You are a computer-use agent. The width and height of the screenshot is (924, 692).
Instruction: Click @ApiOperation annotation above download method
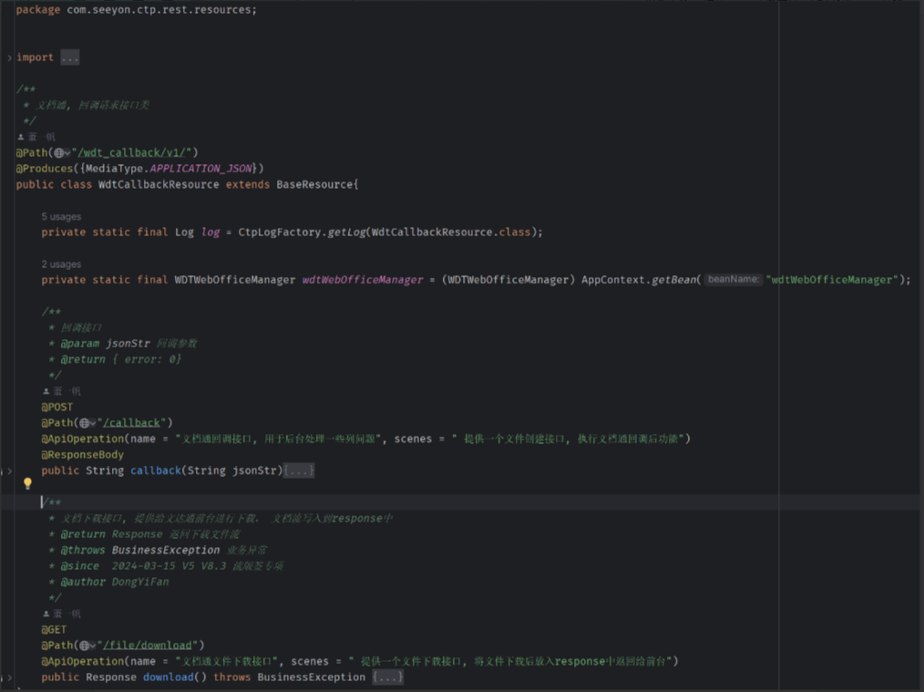click(83, 661)
